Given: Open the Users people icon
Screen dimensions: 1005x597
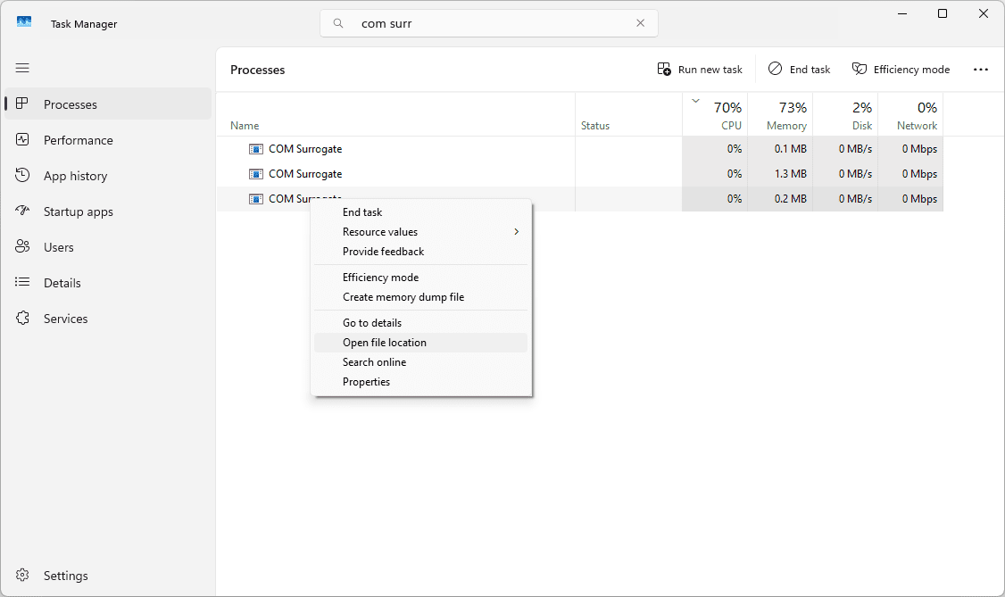Looking at the screenshot, I should [x=22, y=246].
